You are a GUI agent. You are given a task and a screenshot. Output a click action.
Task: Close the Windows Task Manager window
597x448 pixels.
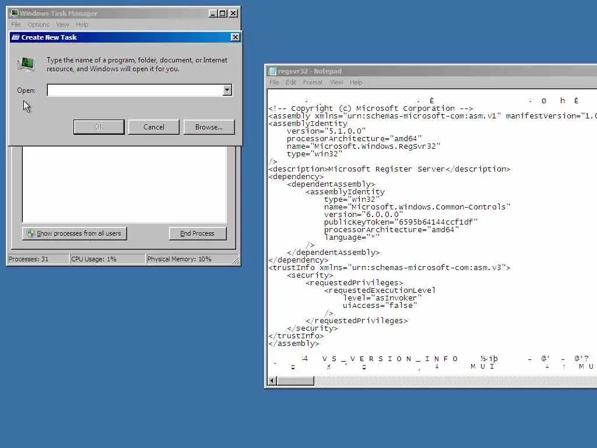(x=233, y=13)
